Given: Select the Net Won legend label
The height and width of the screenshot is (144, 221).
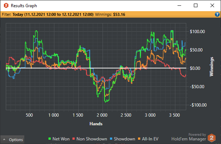Looking at the screenshot, I should click(61, 139).
